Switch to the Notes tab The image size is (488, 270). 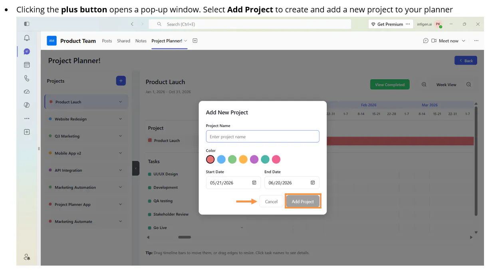pos(141,41)
